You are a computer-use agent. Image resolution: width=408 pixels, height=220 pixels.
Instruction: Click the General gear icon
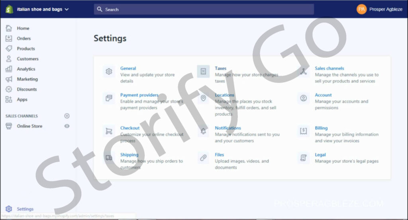(109, 71)
